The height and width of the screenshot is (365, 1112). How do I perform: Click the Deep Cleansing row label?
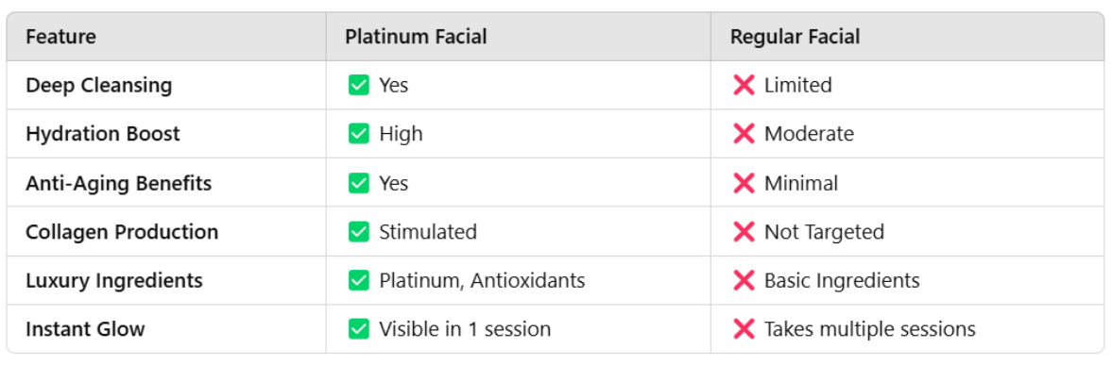tap(99, 86)
